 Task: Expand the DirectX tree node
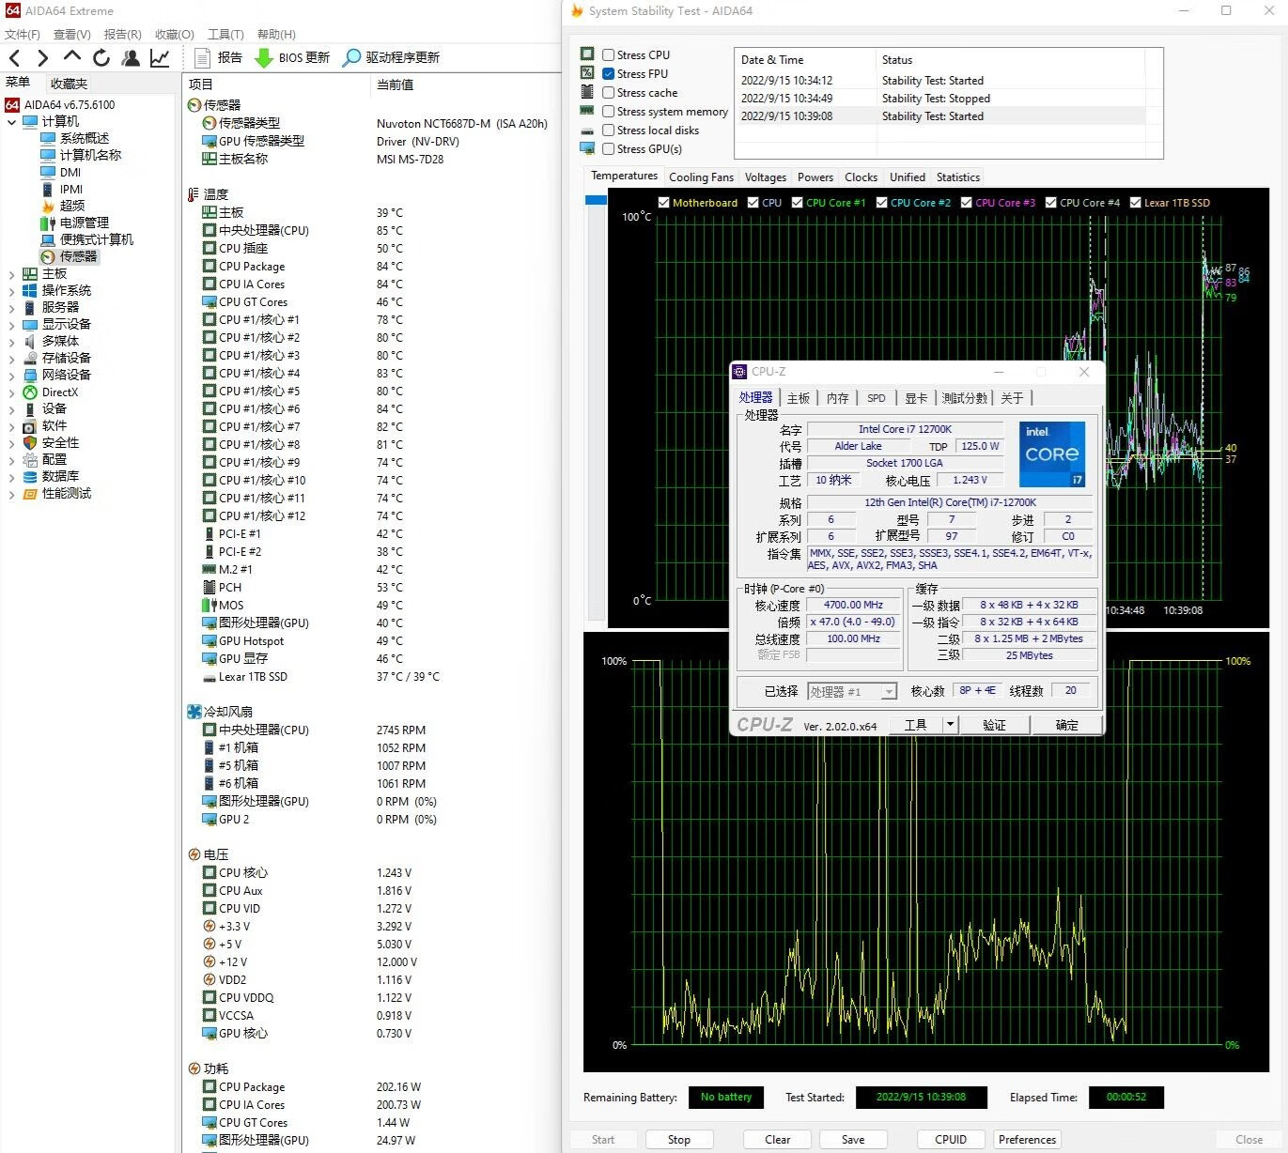11,392
